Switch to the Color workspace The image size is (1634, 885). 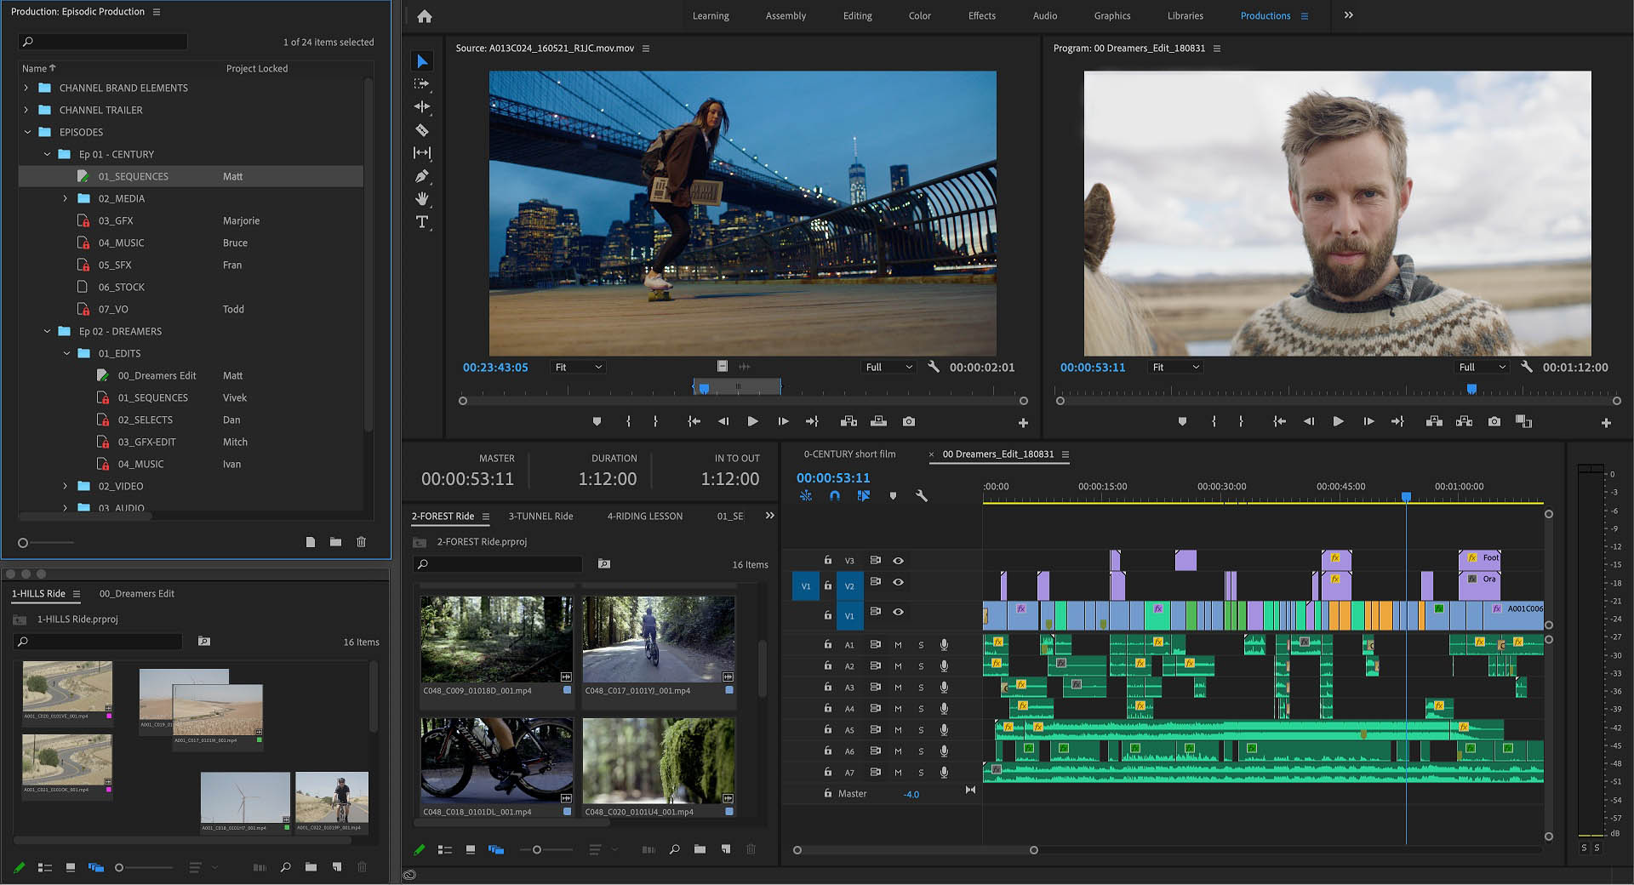919,15
